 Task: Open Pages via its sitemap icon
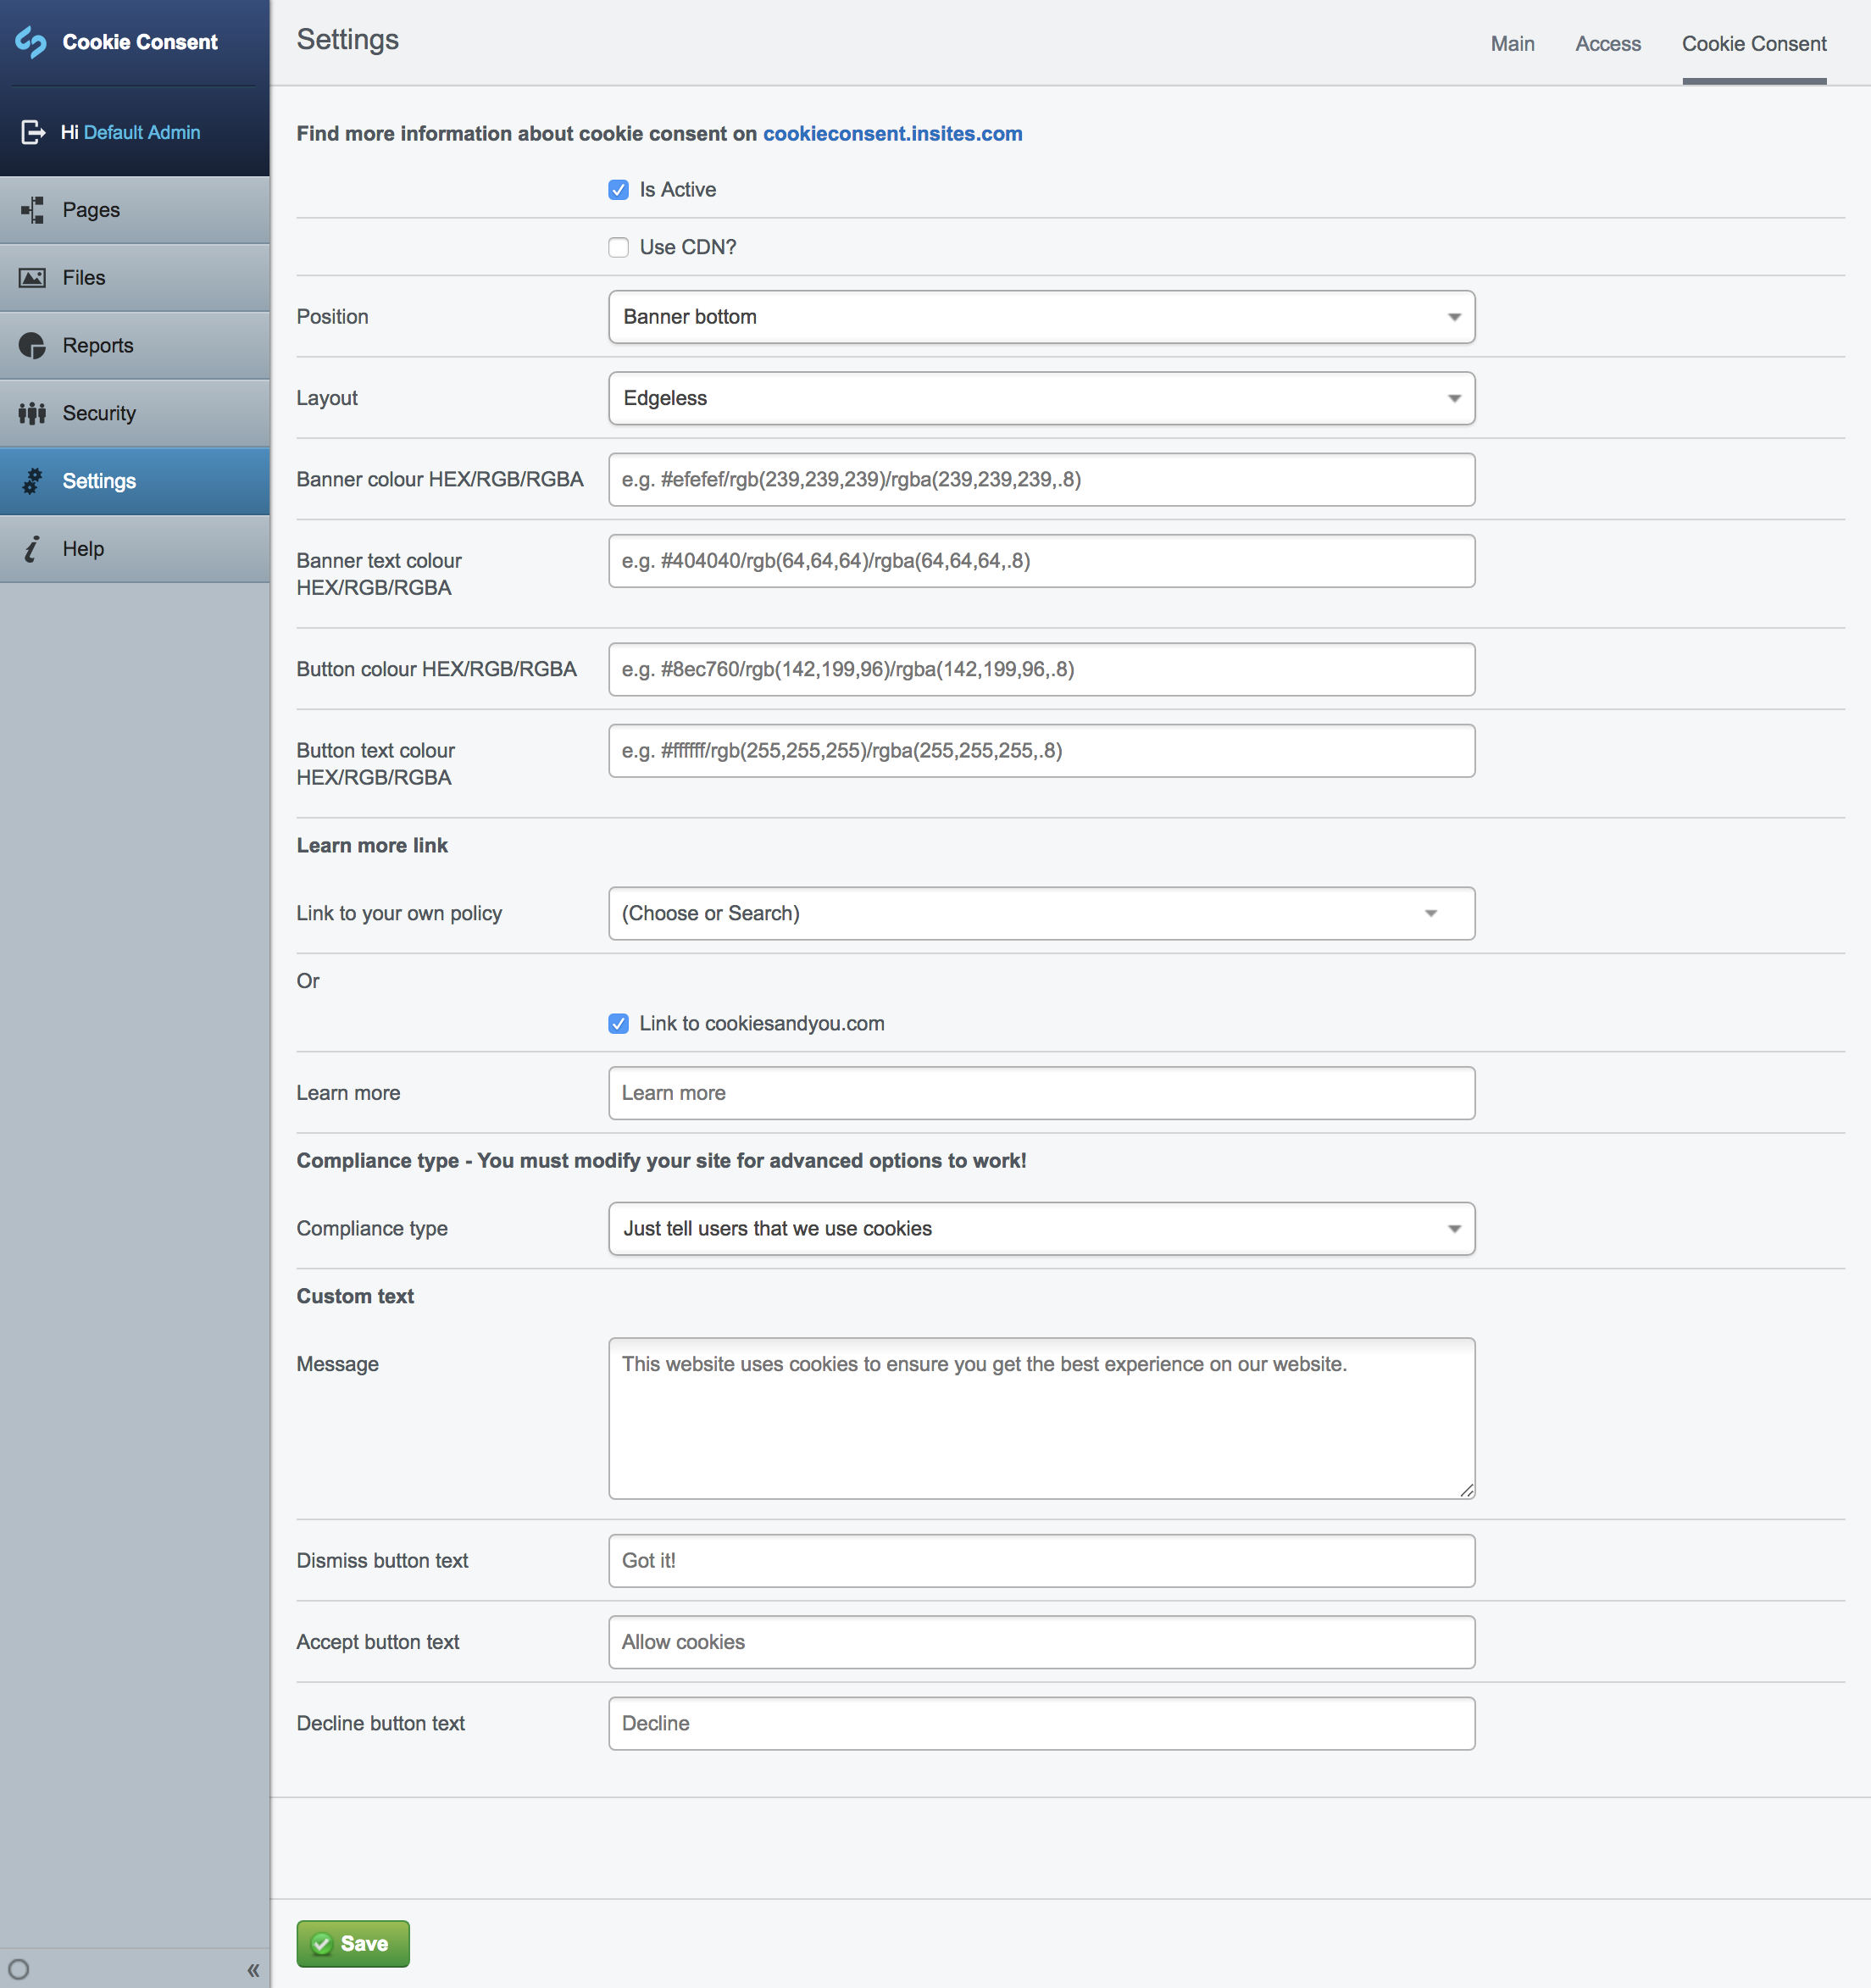(33, 210)
